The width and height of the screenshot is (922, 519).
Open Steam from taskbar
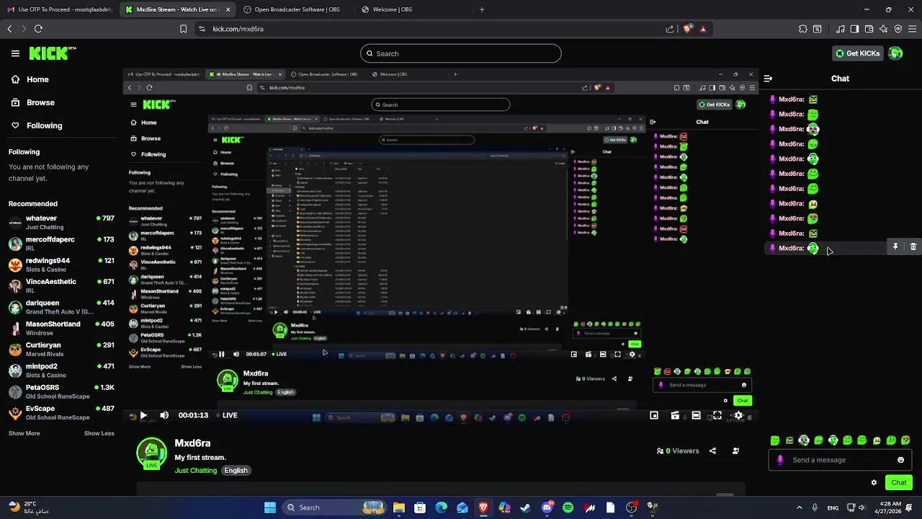pos(525,507)
